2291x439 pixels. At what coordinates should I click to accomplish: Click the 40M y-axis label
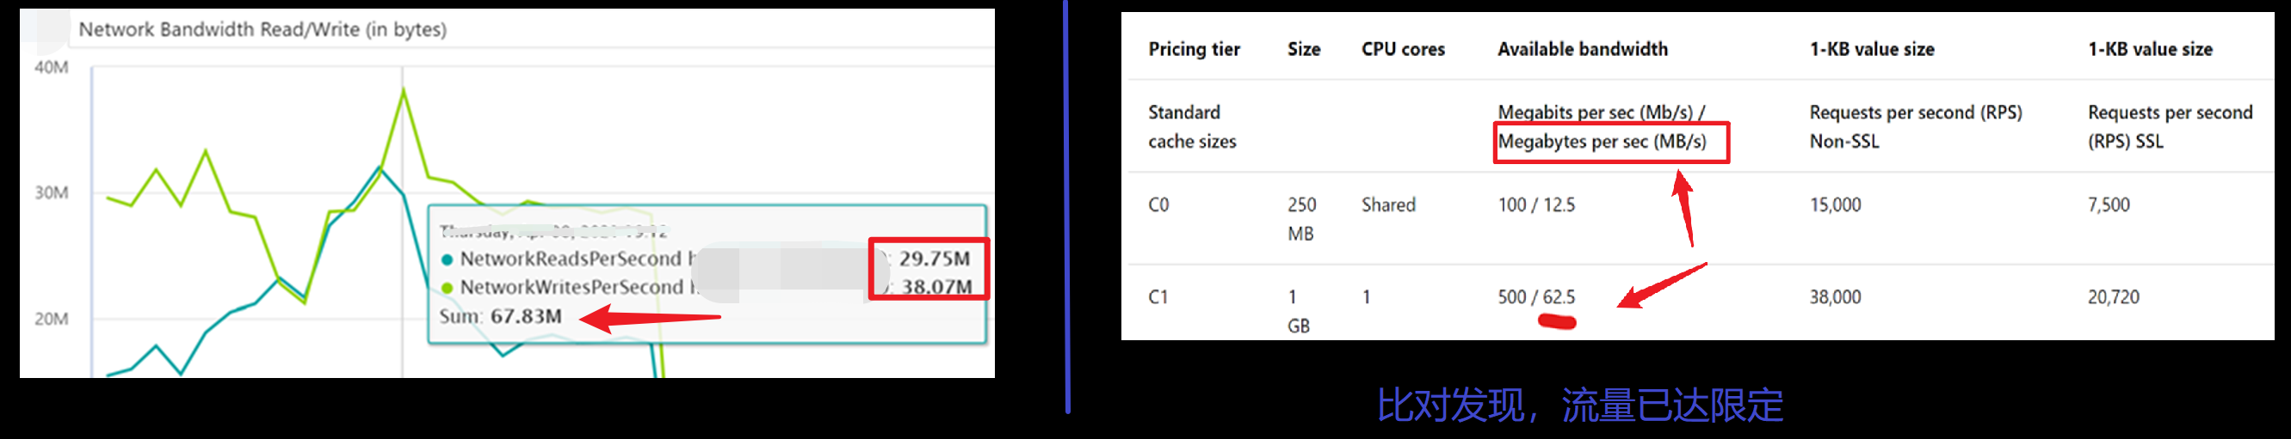tap(51, 68)
